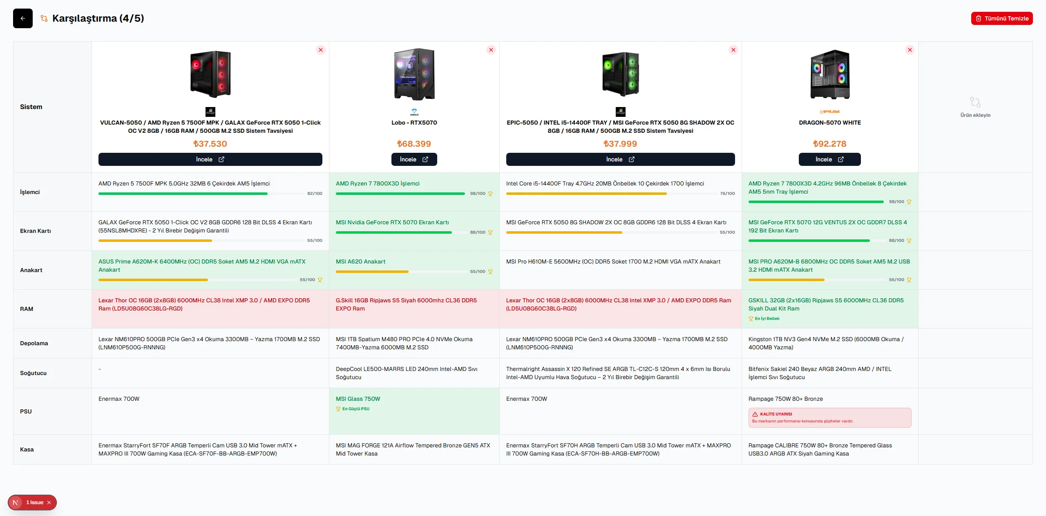Open İncele for Lobo - RTX5070
The height and width of the screenshot is (516, 1046).
point(414,159)
